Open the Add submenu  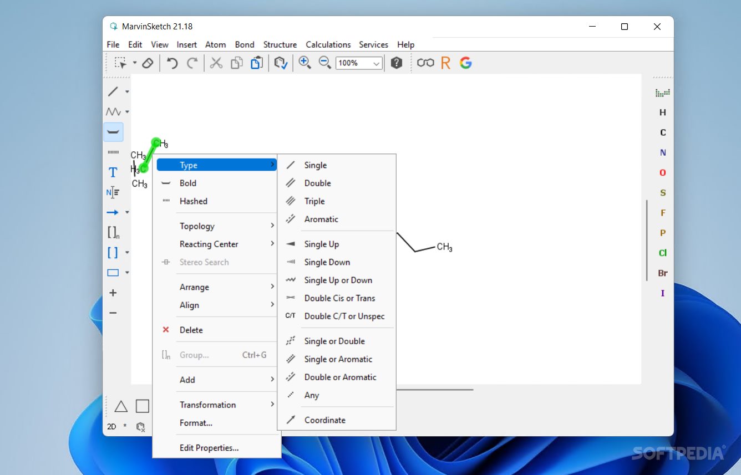pyautogui.click(x=216, y=380)
